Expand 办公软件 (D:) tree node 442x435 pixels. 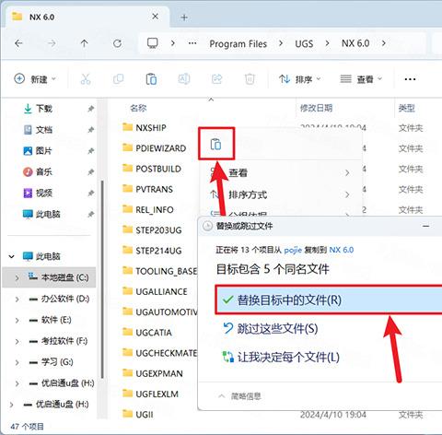pos(17,299)
